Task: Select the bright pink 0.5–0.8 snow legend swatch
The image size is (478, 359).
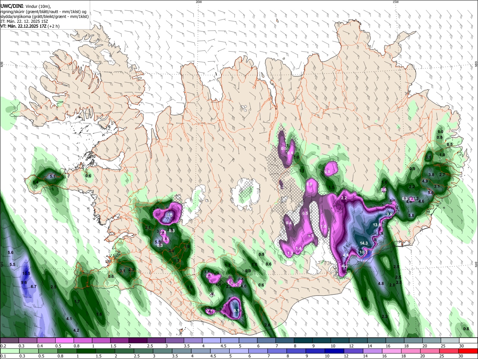Action: point(64,341)
